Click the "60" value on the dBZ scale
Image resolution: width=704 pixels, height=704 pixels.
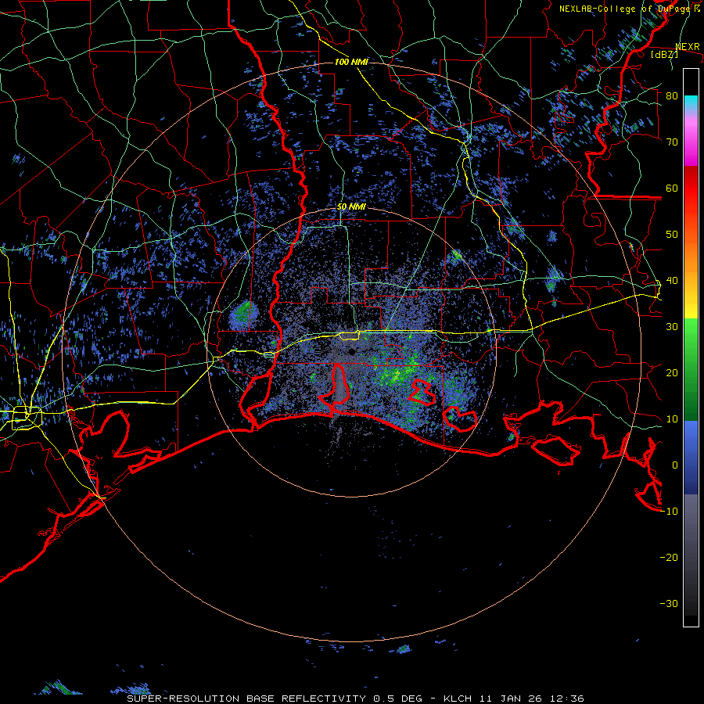[672, 188]
